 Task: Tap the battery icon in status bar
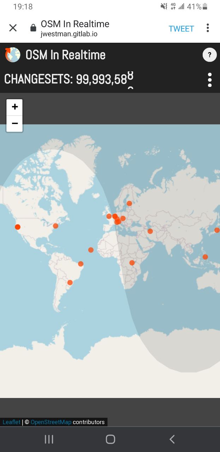[x=205, y=6]
